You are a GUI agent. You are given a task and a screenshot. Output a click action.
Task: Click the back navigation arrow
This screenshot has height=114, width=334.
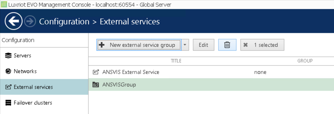click(x=14, y=21)
